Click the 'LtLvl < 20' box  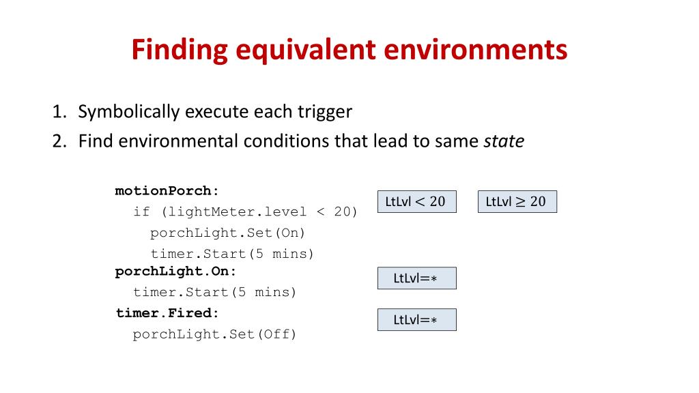pos(417,201)
